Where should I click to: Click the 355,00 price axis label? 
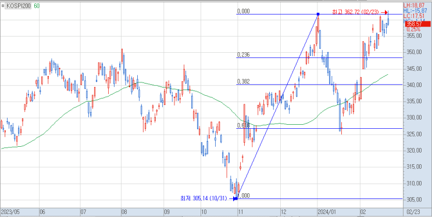tap(415, 36)
